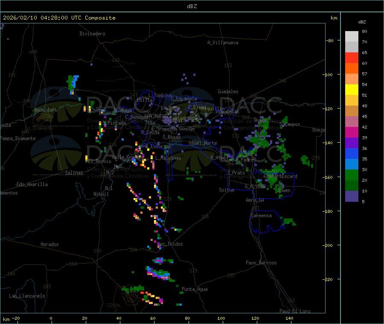The image size is (384, 324).
Task: Click the green echo patch east of Carmensa
Action: (288, 221)
